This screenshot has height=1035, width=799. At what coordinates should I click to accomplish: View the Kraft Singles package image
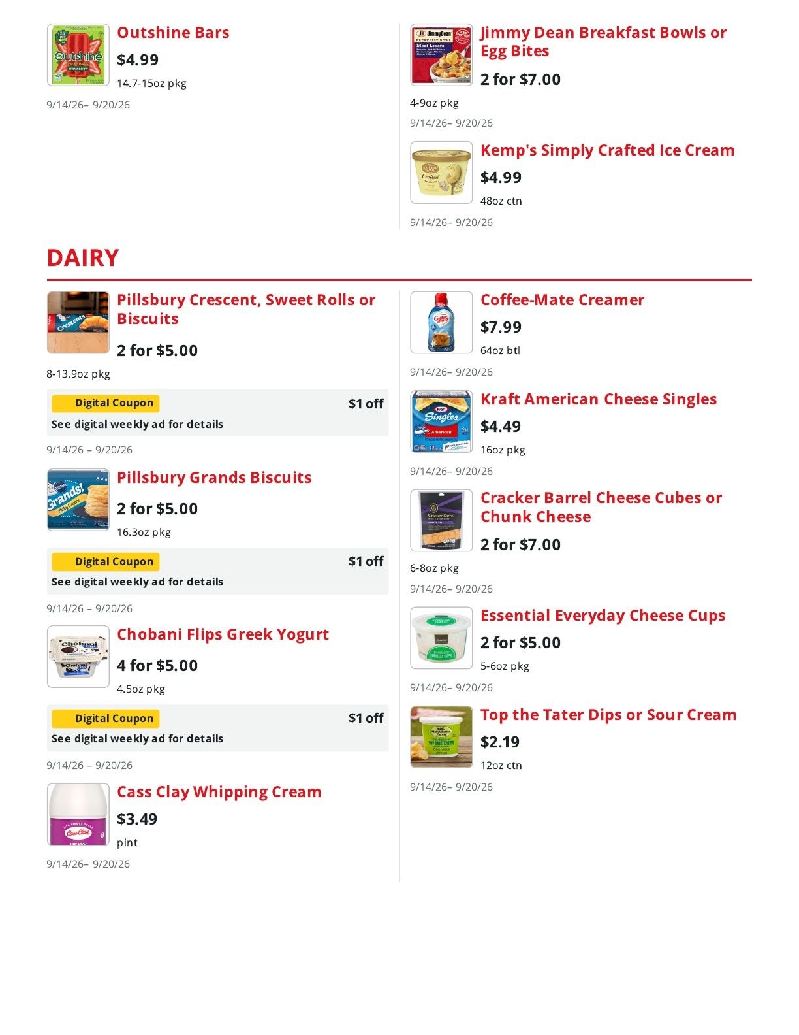click(441, 421)
